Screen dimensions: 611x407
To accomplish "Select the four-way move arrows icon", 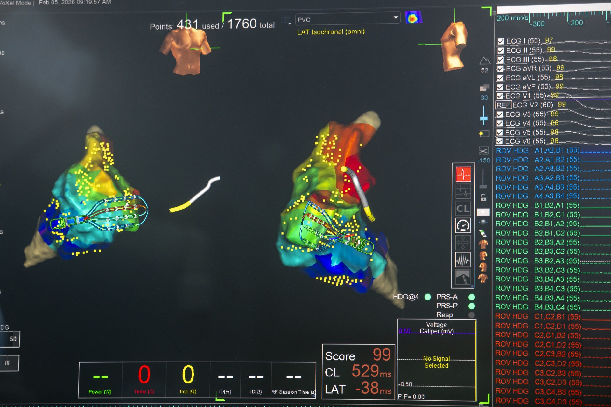I will pos(463,243).
